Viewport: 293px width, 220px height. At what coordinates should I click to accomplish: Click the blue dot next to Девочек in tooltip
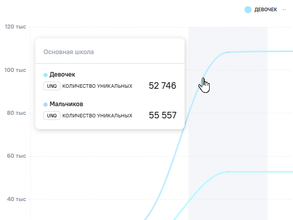(46, 75)
